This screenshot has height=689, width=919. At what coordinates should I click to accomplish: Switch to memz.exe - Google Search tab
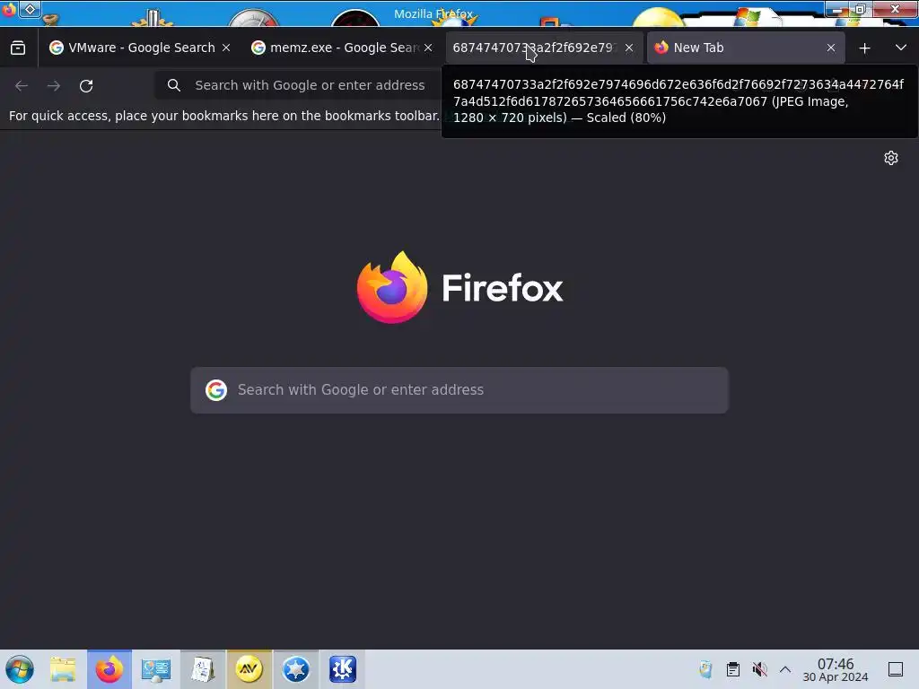tap(342, 48)
